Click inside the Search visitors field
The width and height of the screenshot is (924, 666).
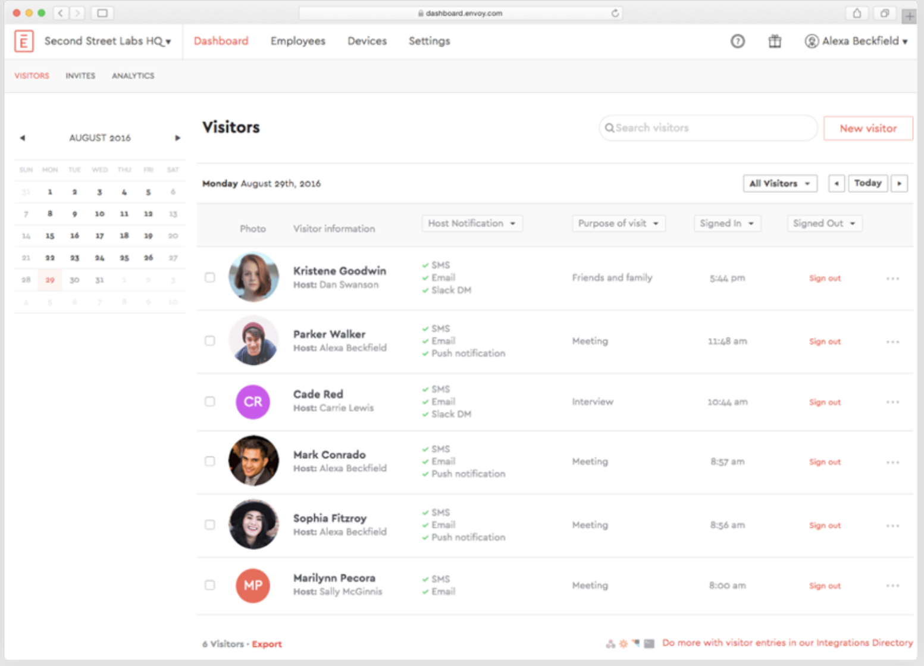[x=684, y=128]
